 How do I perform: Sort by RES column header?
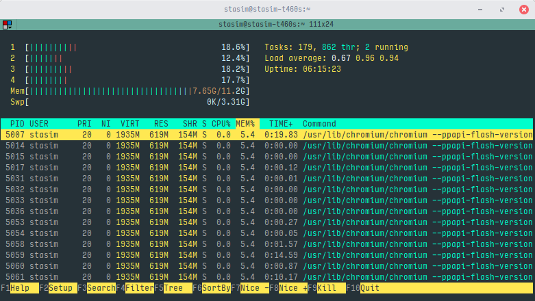tap(161, 124)
